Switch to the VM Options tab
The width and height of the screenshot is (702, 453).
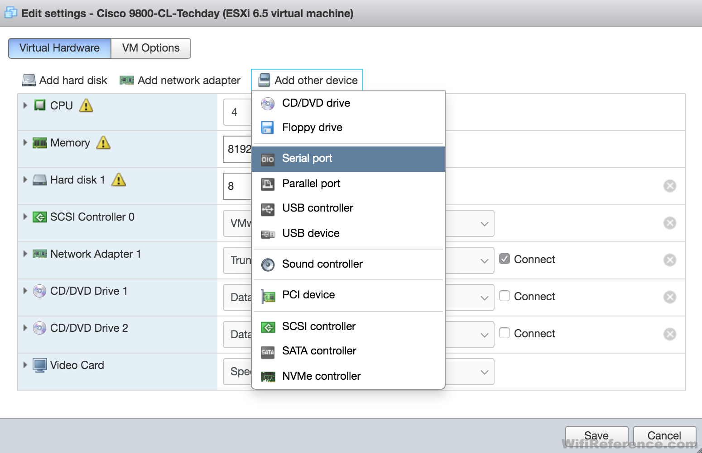(151, 48)
